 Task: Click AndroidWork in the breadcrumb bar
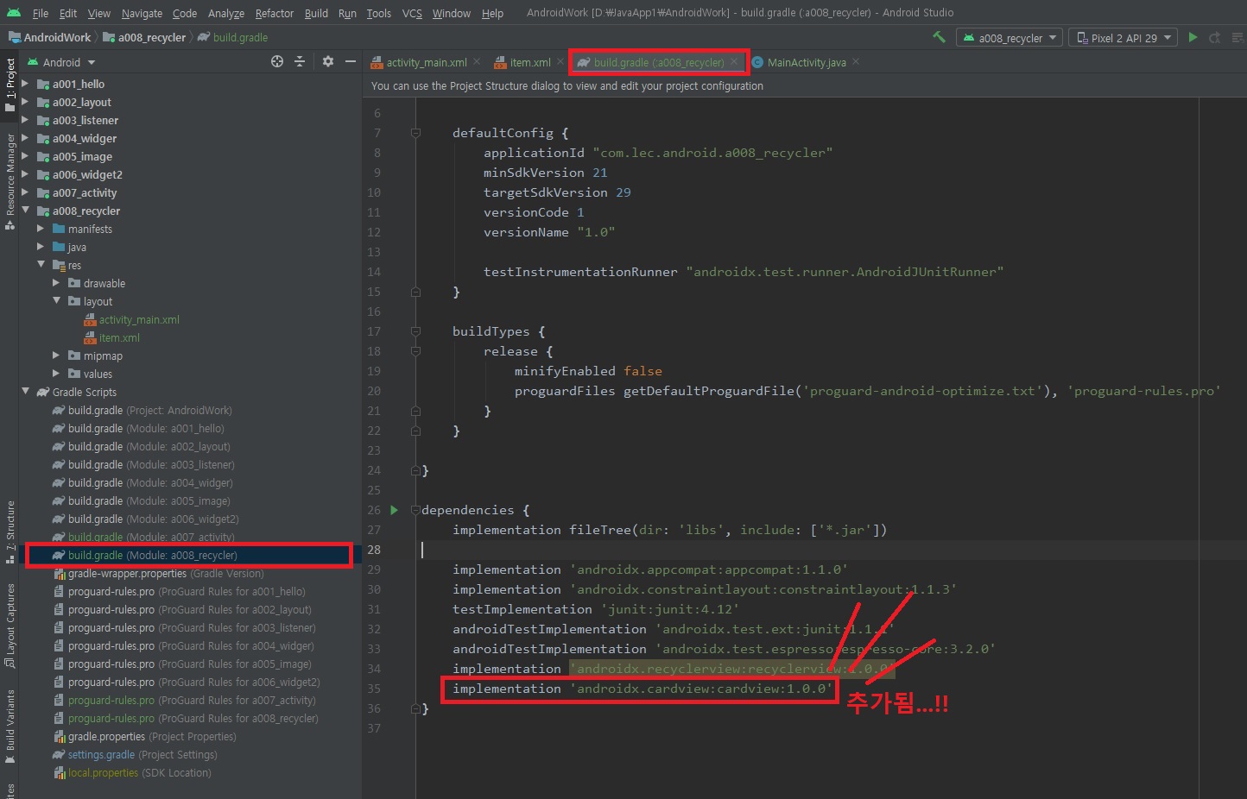point(49,37)
